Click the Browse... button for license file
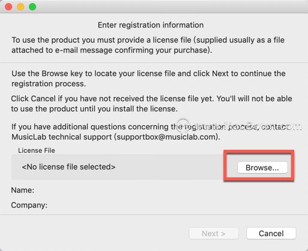The image size is (308, 251). click(262, 167)
